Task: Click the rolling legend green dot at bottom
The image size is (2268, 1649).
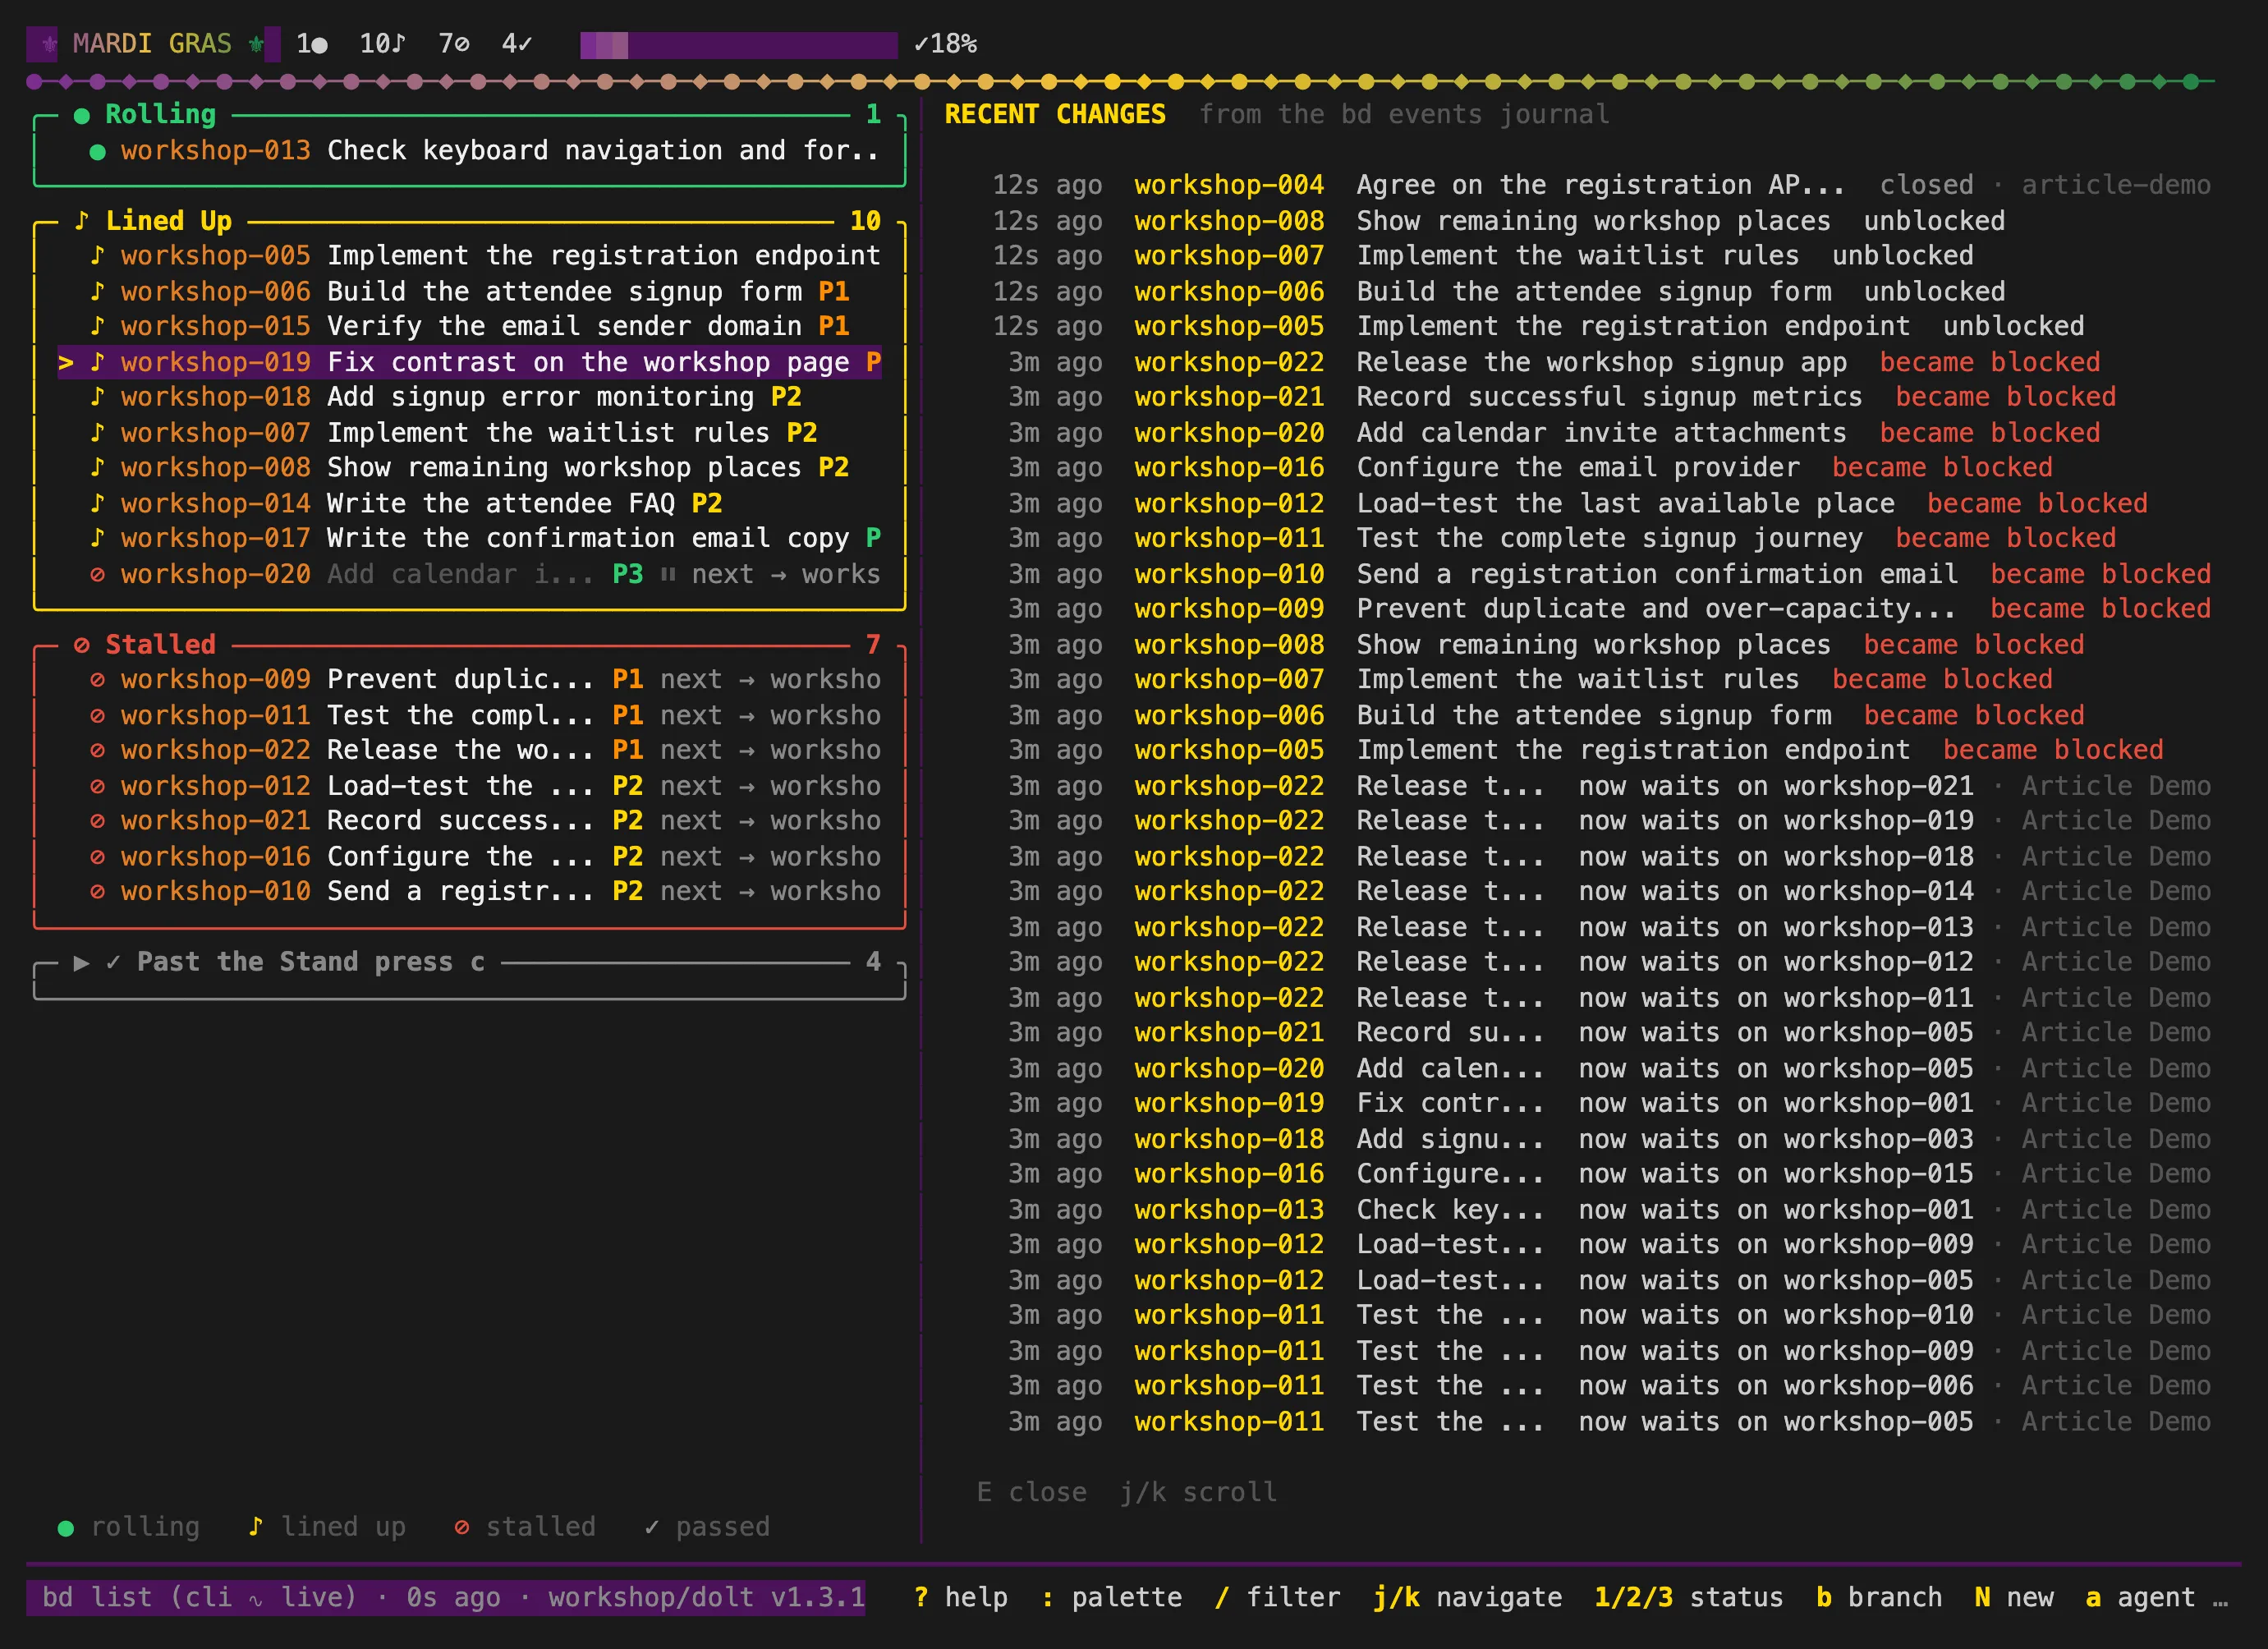Action: [66, 1528]
